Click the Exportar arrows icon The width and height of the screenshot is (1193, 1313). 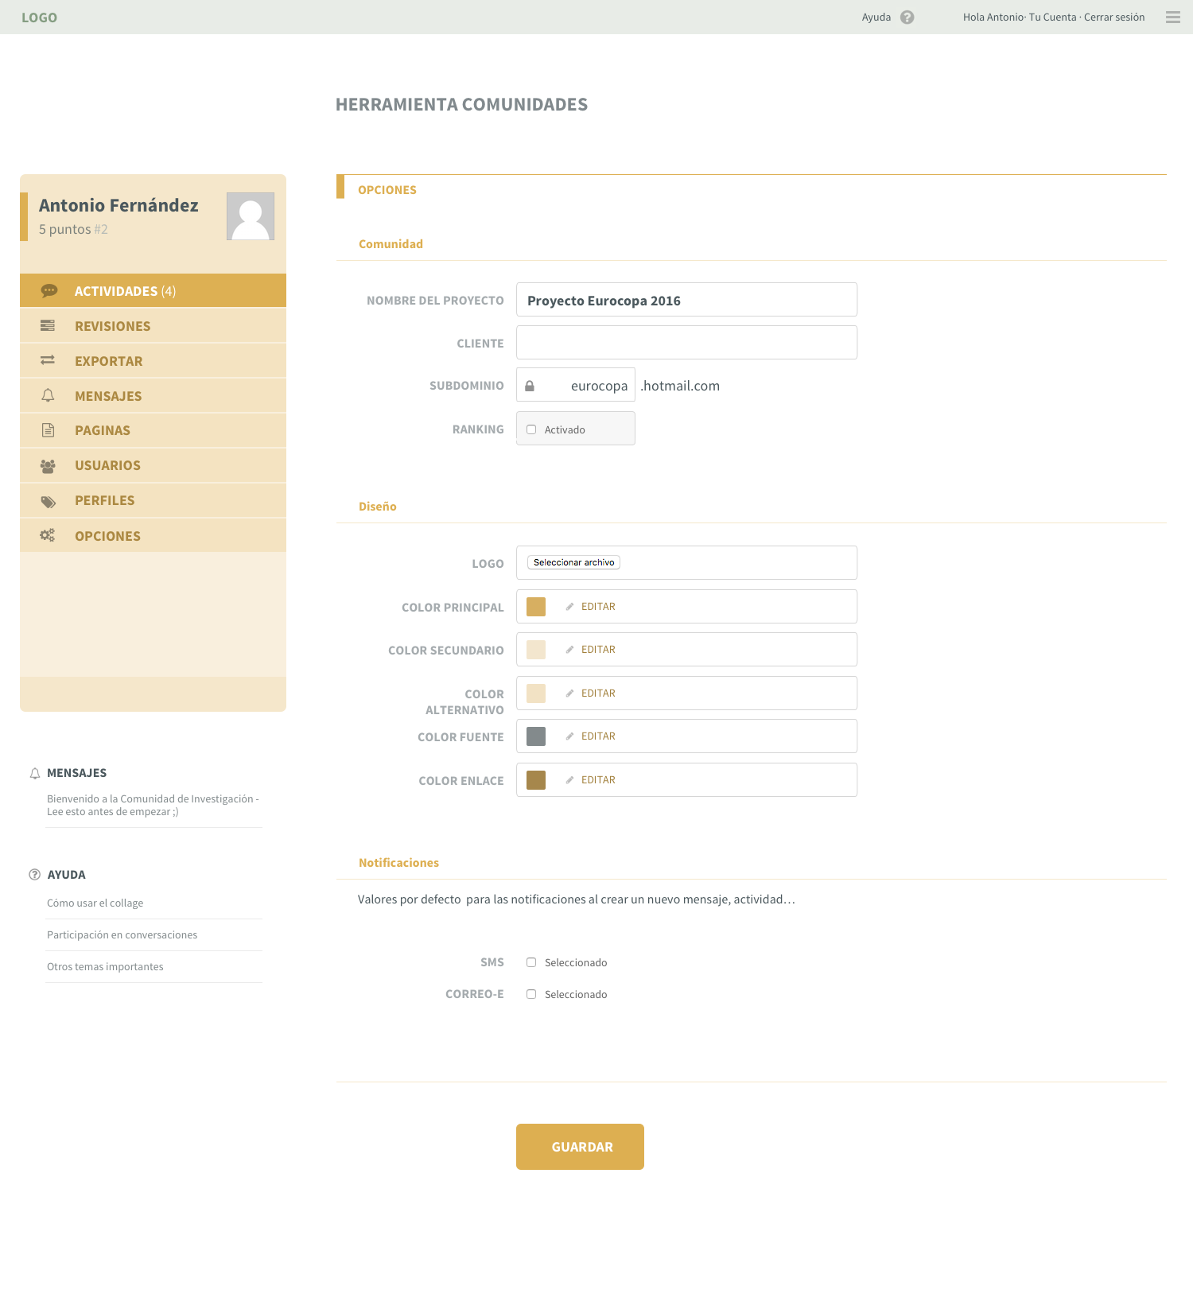pos(48,361)
